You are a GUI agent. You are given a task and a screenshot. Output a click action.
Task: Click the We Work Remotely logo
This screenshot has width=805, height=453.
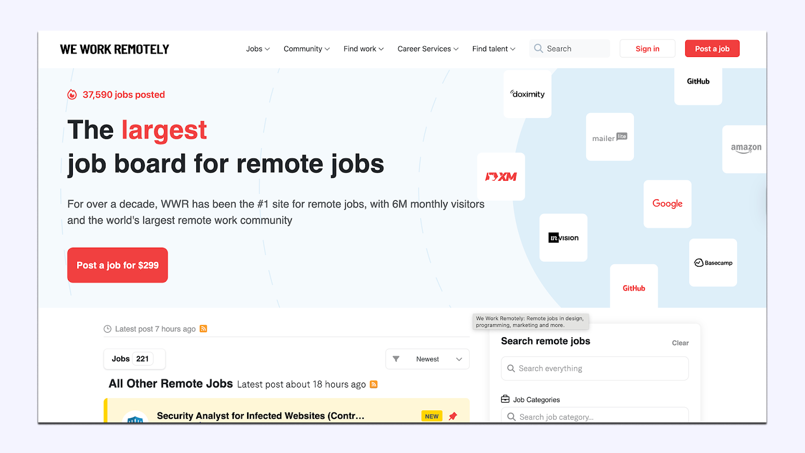[x=115, y=49]
